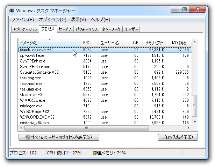Open the ファイル(F) menu
Viewport: 215px width, 167px height.
pyautogui.click(x=22, y=20)
